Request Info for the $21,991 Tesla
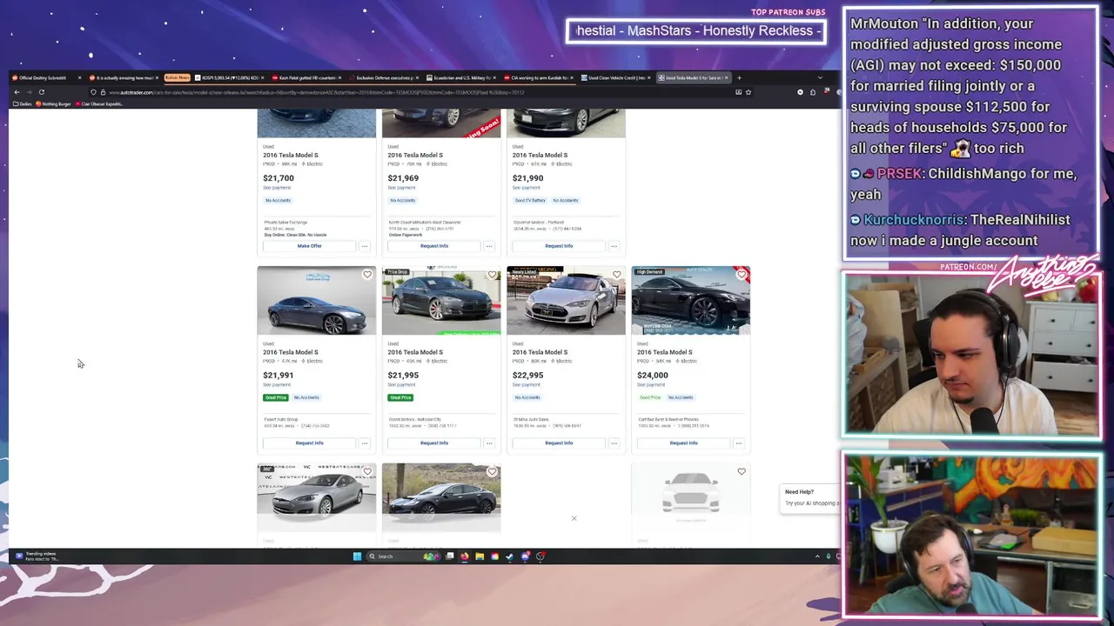The height and width of the screenshot is (626, 1114). pos(309,443)
